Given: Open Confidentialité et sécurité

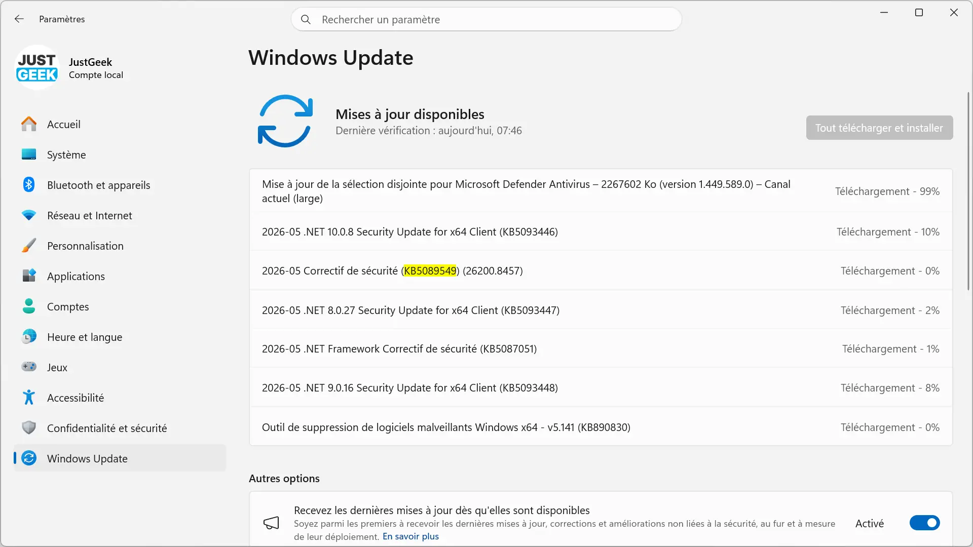Looking at the screenshot, I should 120,428.
